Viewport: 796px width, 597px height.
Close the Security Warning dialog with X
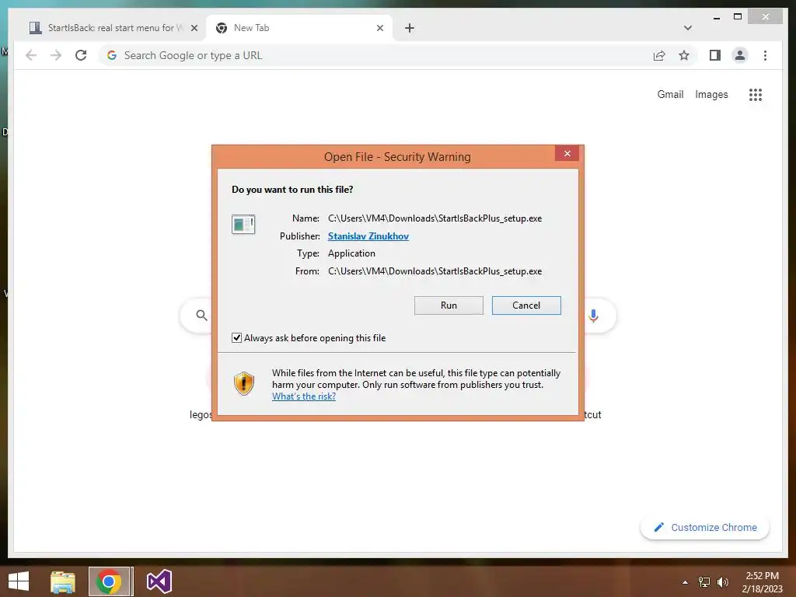coord(567,153)
